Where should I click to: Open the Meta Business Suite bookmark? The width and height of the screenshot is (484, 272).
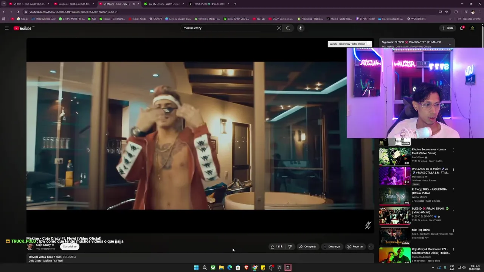(x=43, y=19)
